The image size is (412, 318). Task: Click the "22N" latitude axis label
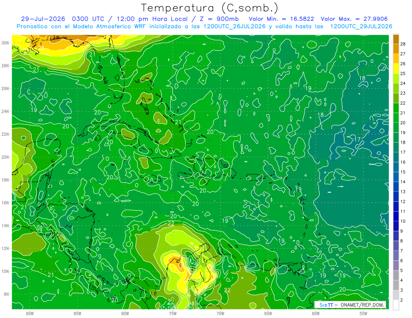point(6,134)
